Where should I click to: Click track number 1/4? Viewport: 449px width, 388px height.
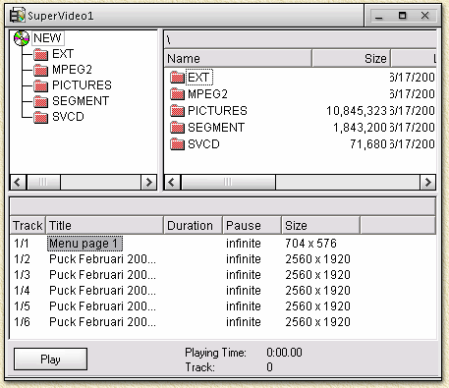coord(22,291)
